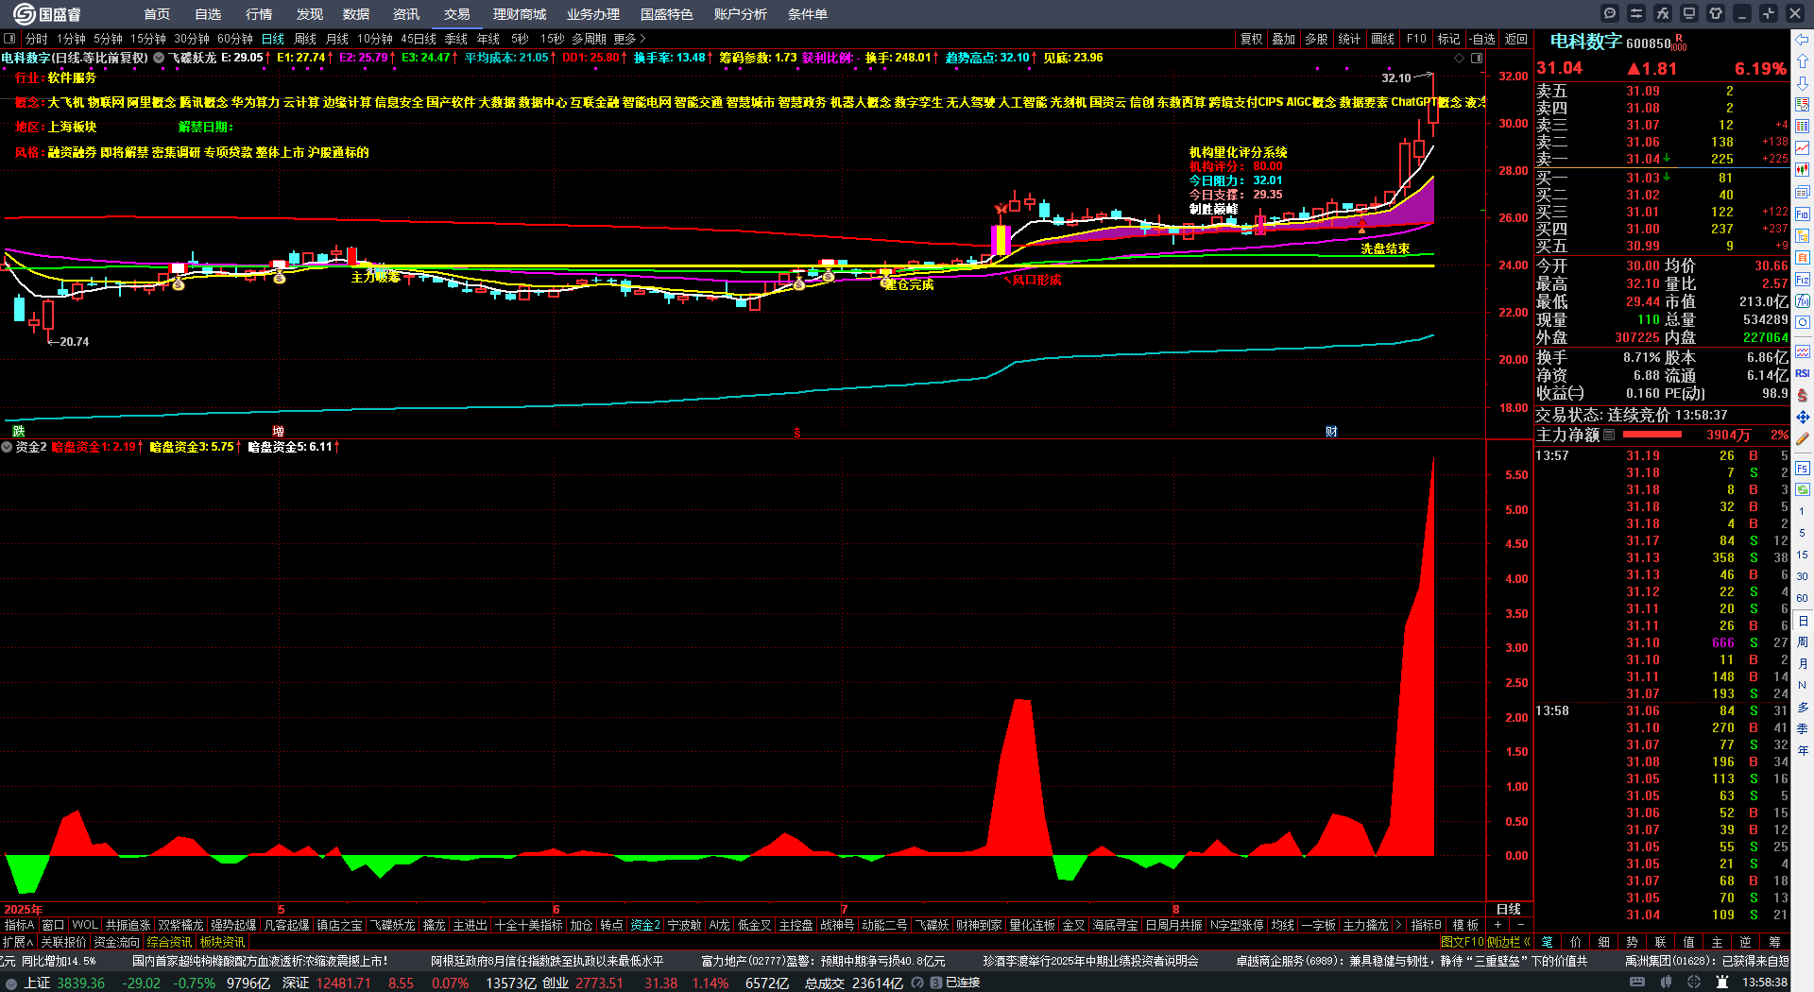Click the 返回 back button
1814x992 pixels.
click(x=1516, y=39)
